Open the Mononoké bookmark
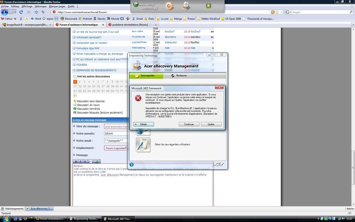The image size is (355, 222). (x=69, y=19)
